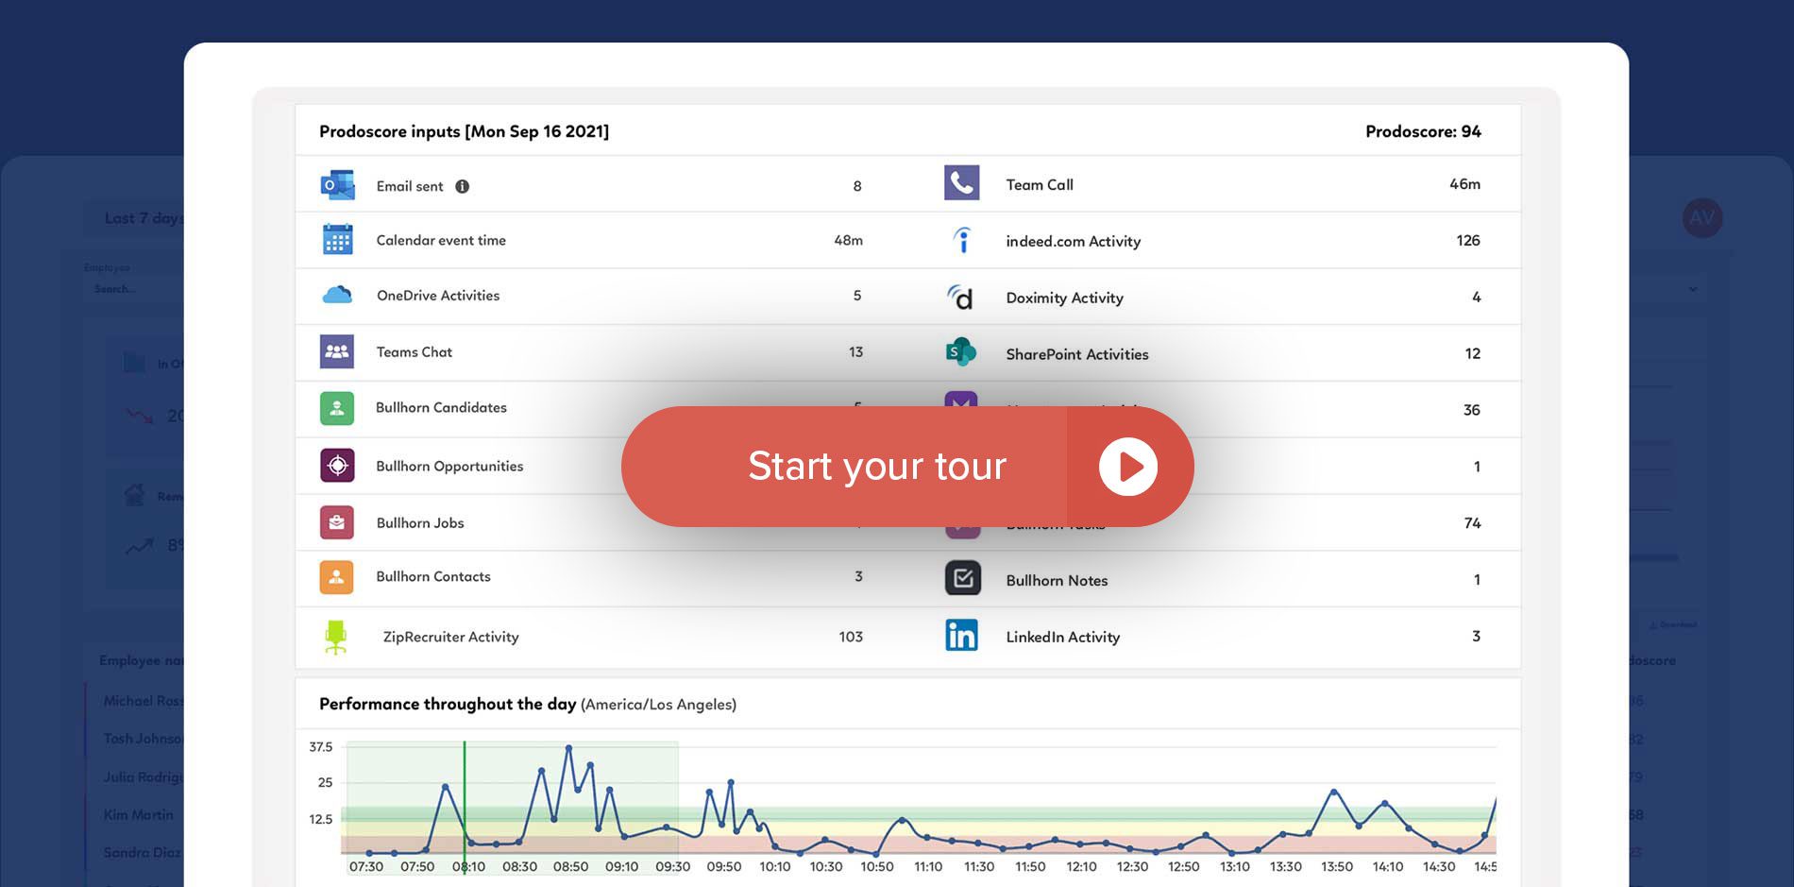Click the Bullhorn Notes label
Viewport: 1794px width, 887px height.
[1057, 580]
